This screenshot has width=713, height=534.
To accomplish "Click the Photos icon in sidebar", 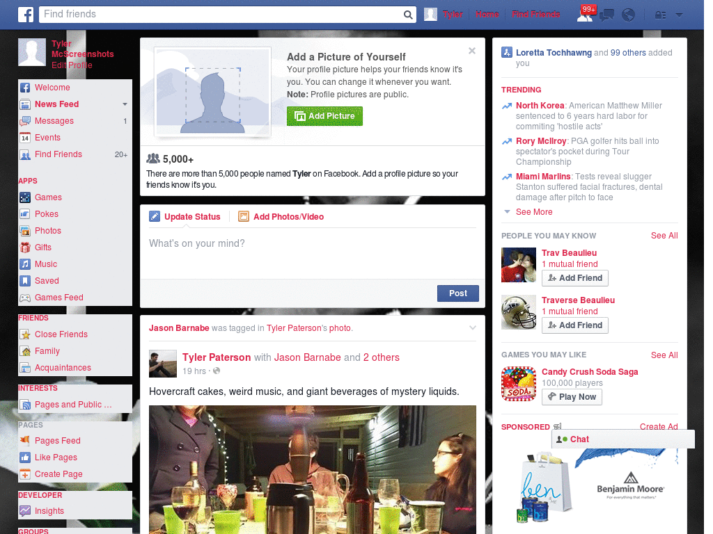I will pyautogui.click(x=25, y=231).
